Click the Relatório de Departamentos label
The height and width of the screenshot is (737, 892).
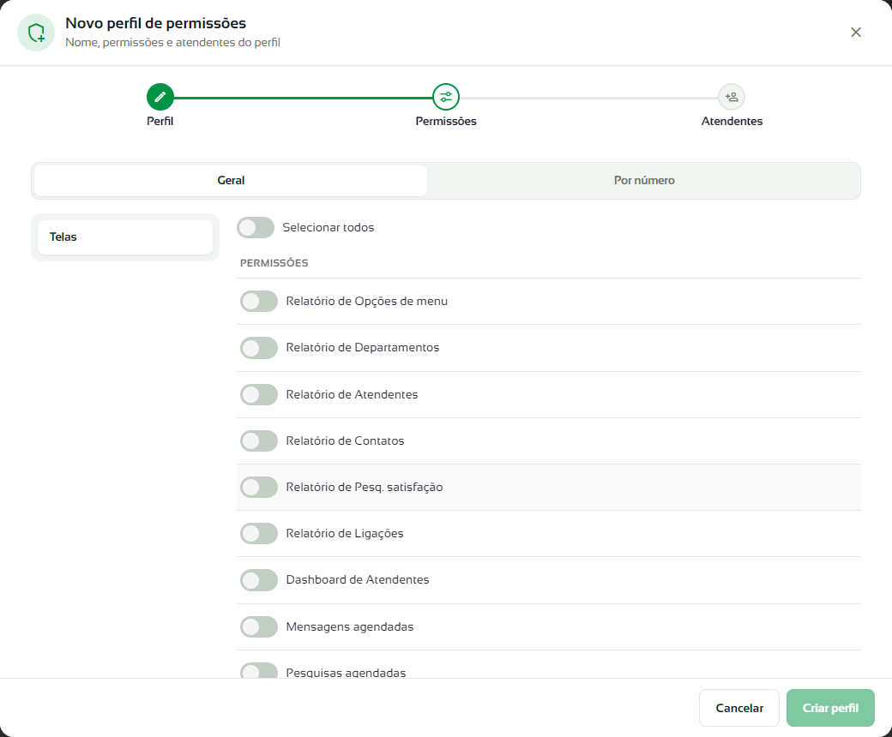(363, 347)
